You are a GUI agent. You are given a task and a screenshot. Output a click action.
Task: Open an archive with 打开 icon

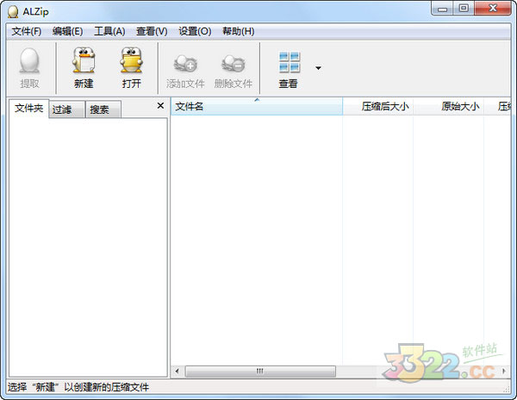(131, 59)
